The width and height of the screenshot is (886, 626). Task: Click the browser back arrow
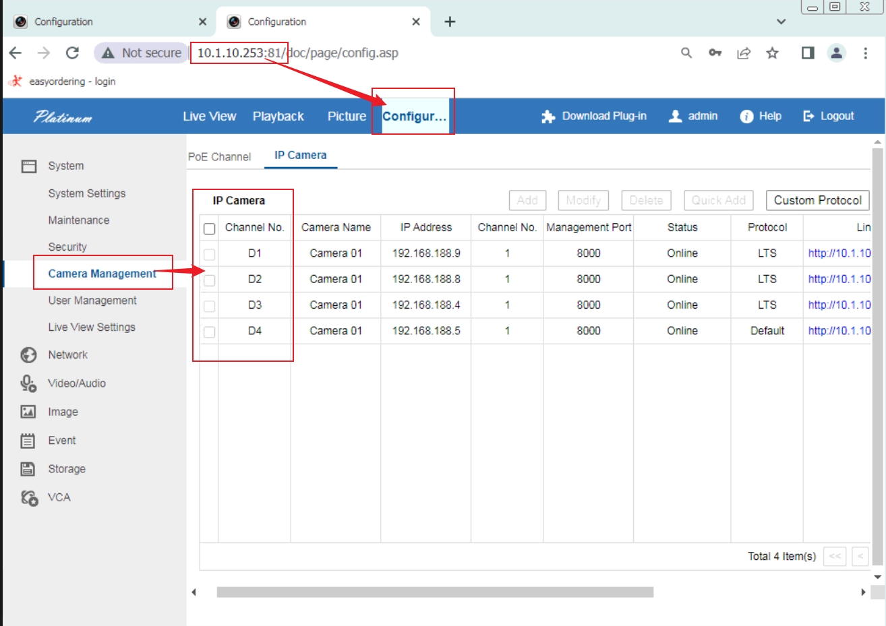pyautogui.click(x=16, y=53)
